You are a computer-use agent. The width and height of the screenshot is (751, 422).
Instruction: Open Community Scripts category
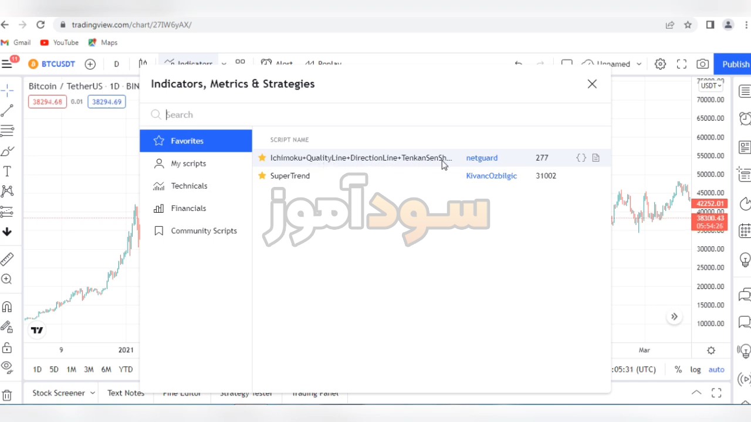pyautogui.click(x=196, y=230)
